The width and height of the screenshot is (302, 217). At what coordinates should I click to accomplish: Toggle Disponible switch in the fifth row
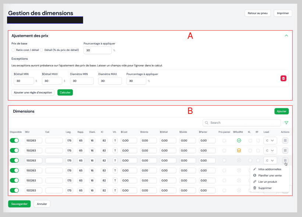(x=14, y=181)
